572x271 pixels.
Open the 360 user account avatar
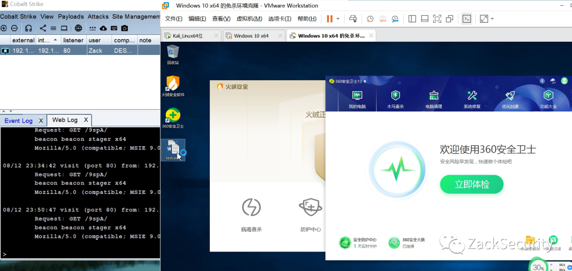[x=565, y=81]
